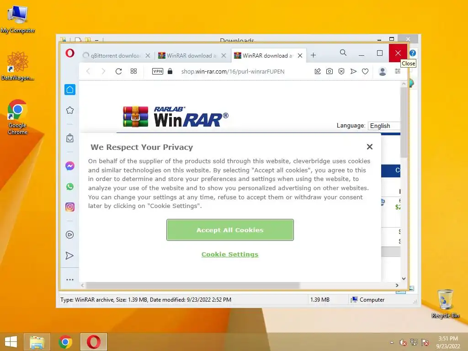Image resolution: width=468 pixels, height=351 pixels.
Task: Open the Windows Start button
Action: 11,342
